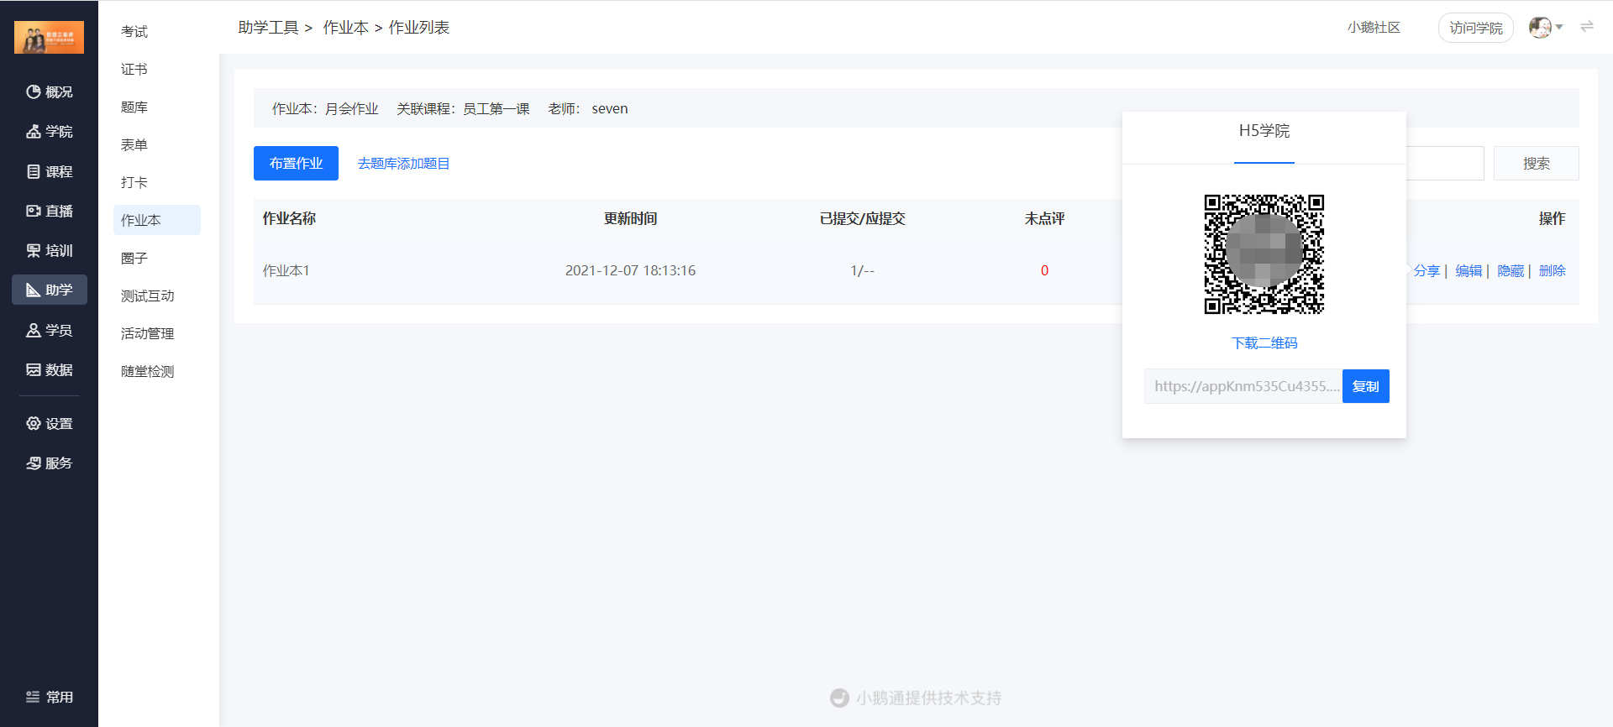Select the H5学院 tab in popup
This screenshot has width=1613, height=727.
1264,131
